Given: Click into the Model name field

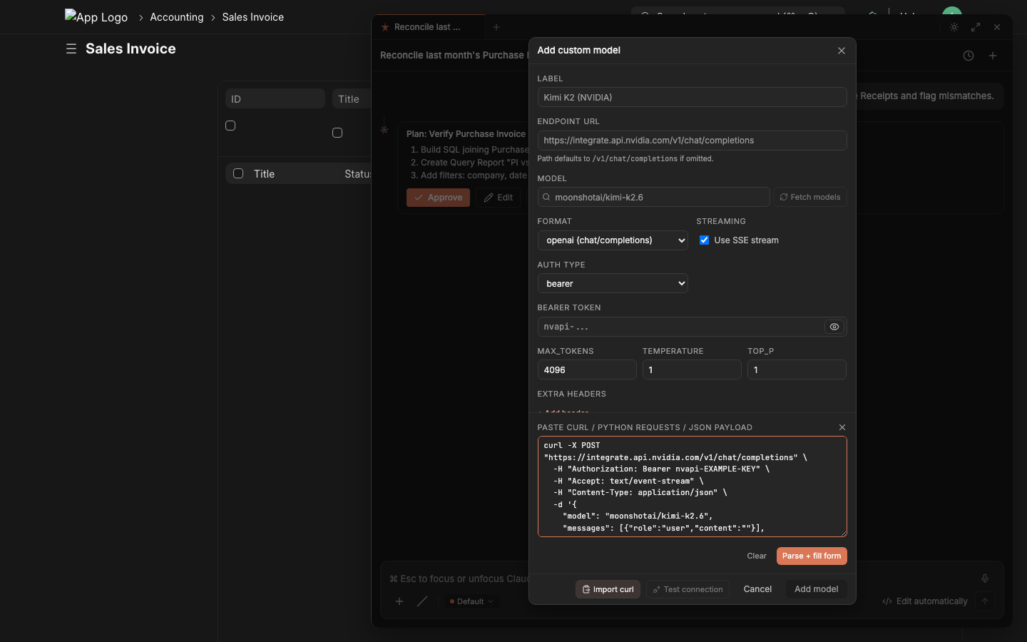Looking at the screenshot, I should [654, 197].
